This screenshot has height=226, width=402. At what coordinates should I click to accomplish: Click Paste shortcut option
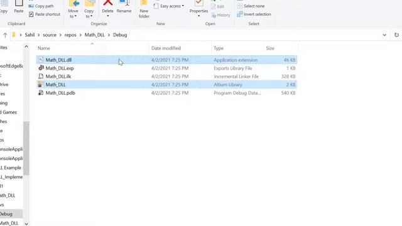pos(45,14)
